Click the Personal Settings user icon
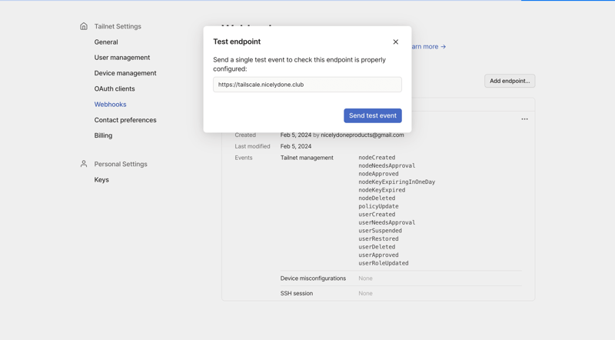 pos(84,164)
